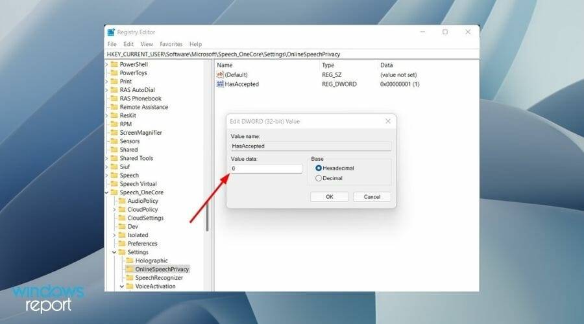584x324 pixels.
Task: Click the REG_SZ type cell
Action: [332, 75]
